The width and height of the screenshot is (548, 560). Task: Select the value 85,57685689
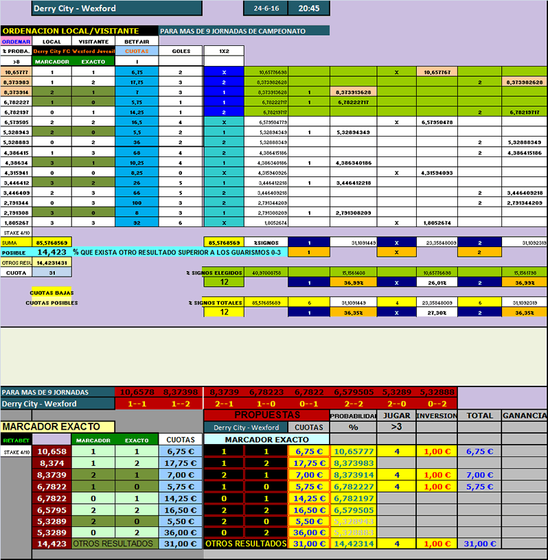[266, 303]
